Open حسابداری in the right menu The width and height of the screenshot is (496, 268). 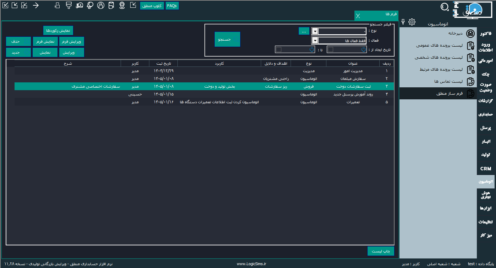tap(485, 114)
